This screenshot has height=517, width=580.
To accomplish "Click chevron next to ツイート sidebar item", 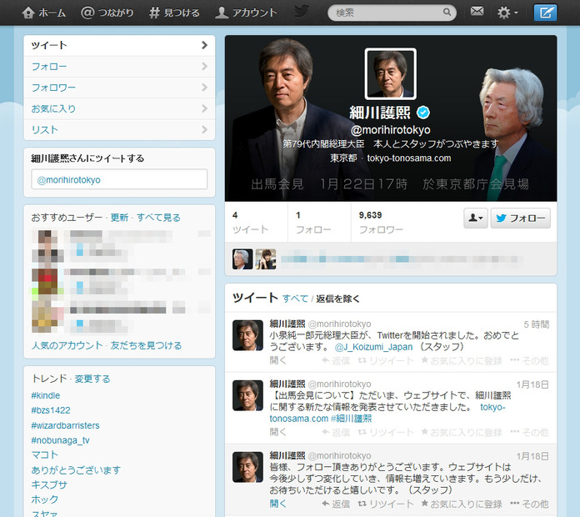I will point(204,45).
